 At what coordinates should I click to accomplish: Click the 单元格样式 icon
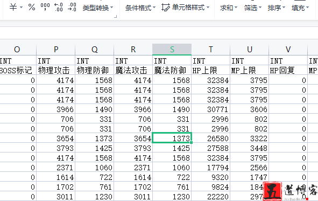(166, 8)
